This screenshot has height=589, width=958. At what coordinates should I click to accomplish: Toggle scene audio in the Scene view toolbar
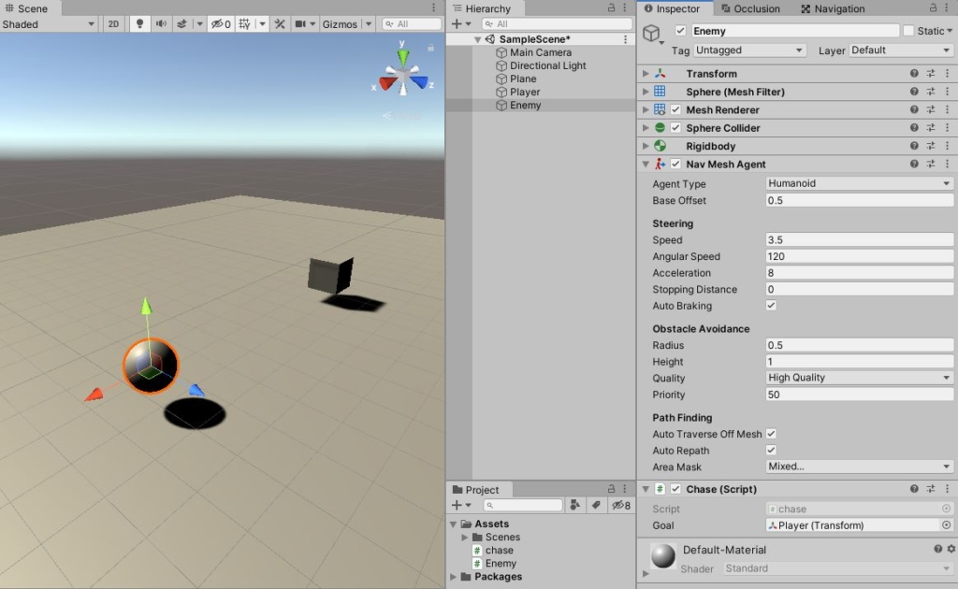[x=159, y=24]
